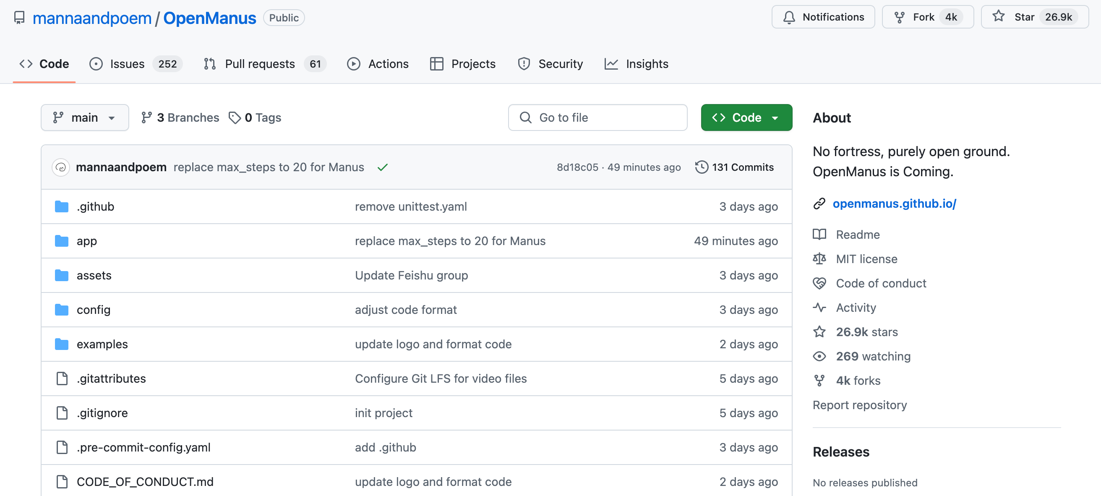Click the assets folder icon
1101x496 pixels.
tap(62, 275)
